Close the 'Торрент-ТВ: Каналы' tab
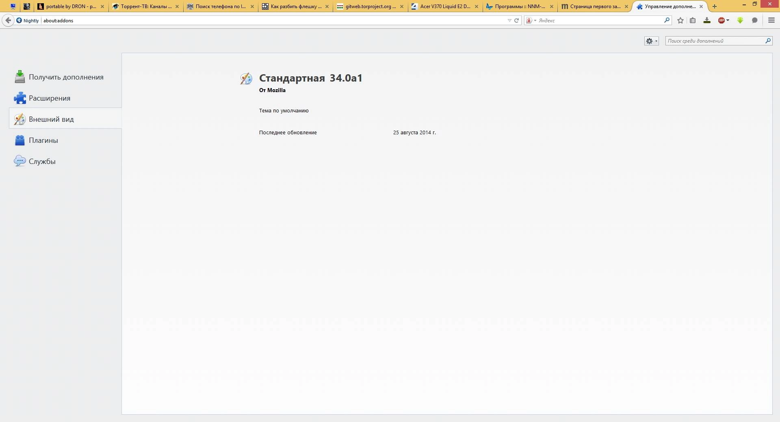Viewport: 780px width, 422px height. coord(177,6)
